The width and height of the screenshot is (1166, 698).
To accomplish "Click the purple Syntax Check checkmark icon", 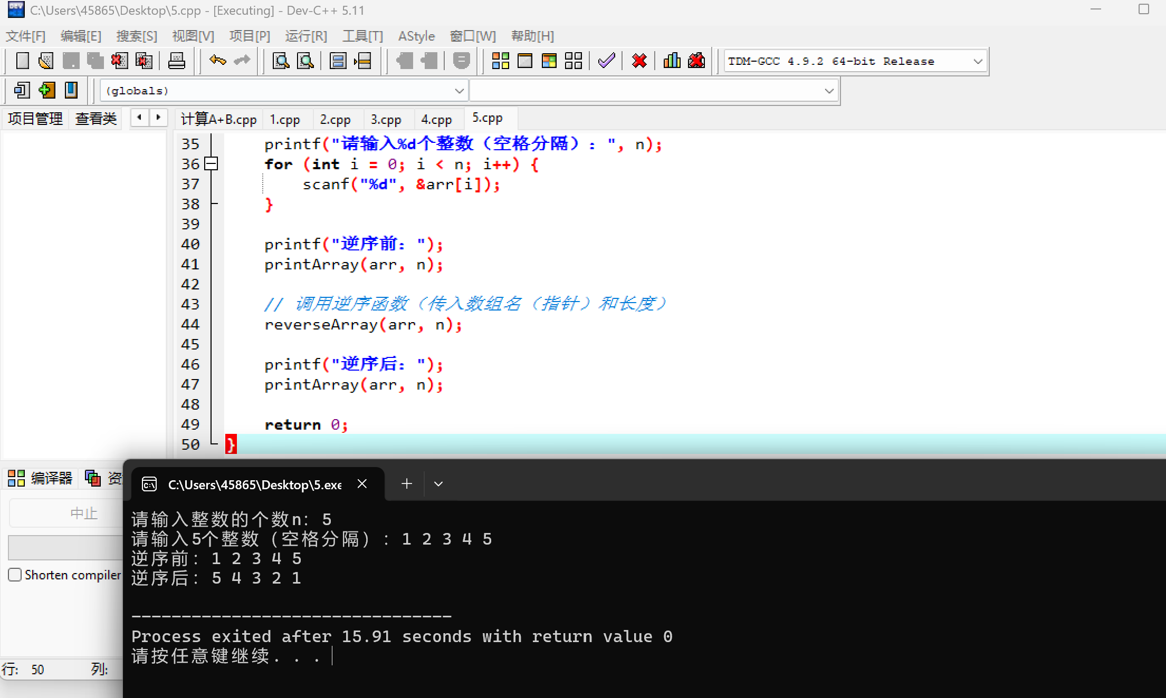I will [606, 61].
